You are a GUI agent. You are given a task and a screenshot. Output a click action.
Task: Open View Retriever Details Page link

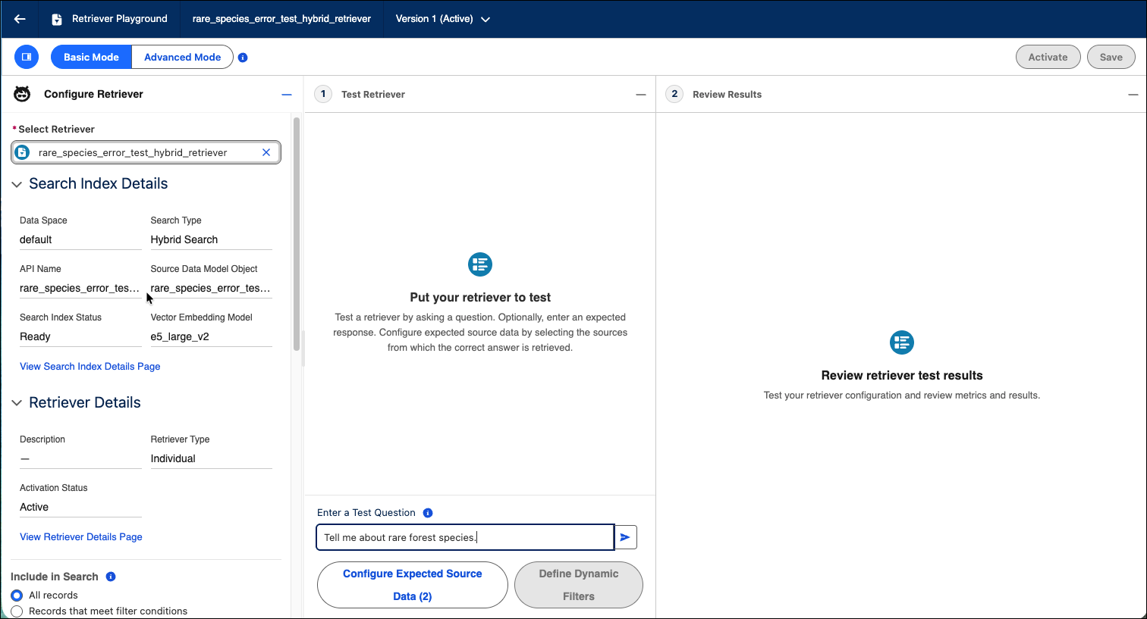click(x=81, y=537)
